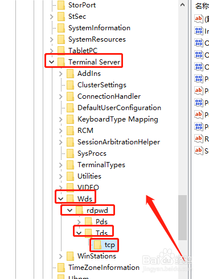Click the tcp folder icon

coord(98,245)
